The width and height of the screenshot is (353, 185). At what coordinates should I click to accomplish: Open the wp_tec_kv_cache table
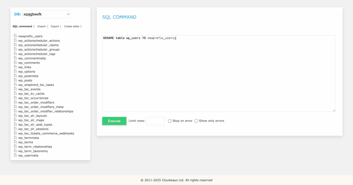pyautogui.click(x=31, y=94)
